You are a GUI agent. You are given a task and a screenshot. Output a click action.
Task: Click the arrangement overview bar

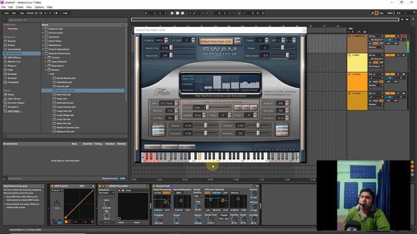265,19
